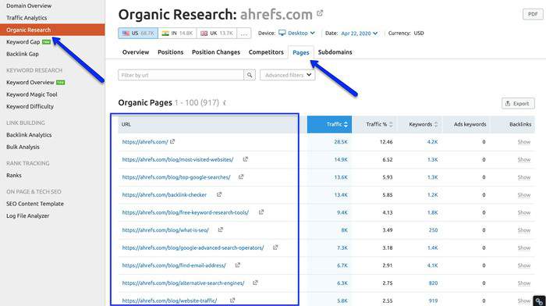Open external link icon for alternative-search-engines URL
The width and height of the screenshot is (546, 306).
tap(255, 283)
